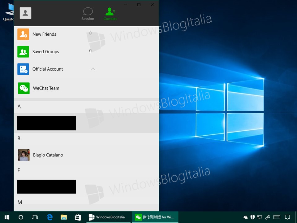
Task: Open Windows Defender shield tray icon
Action: click(x=252, y=217)
